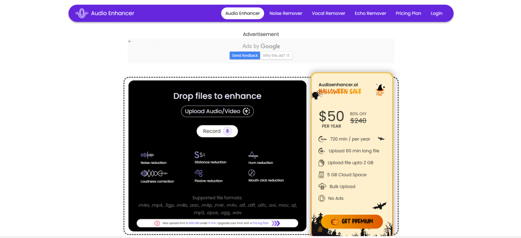Click the Hum reduction wave icon
This screenshot has height=238, width=521.
[253, 155]
